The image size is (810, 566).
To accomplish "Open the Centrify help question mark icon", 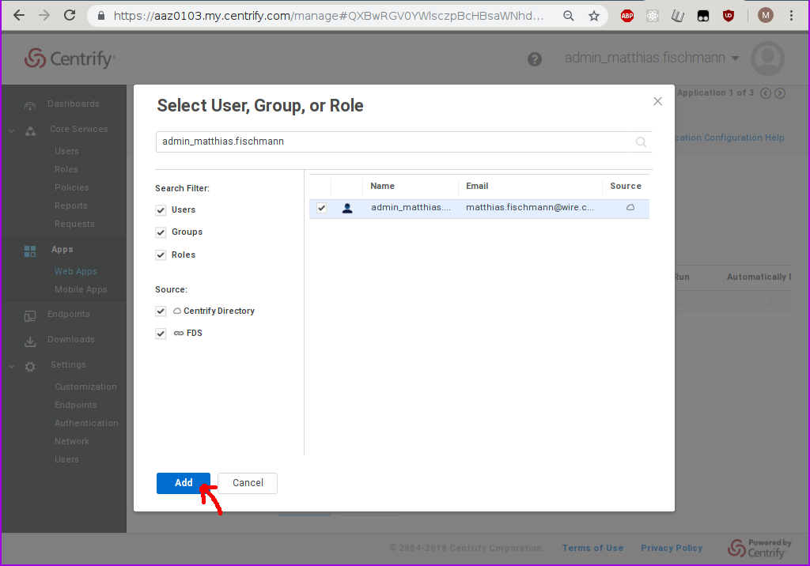I will tap(535, 59).
